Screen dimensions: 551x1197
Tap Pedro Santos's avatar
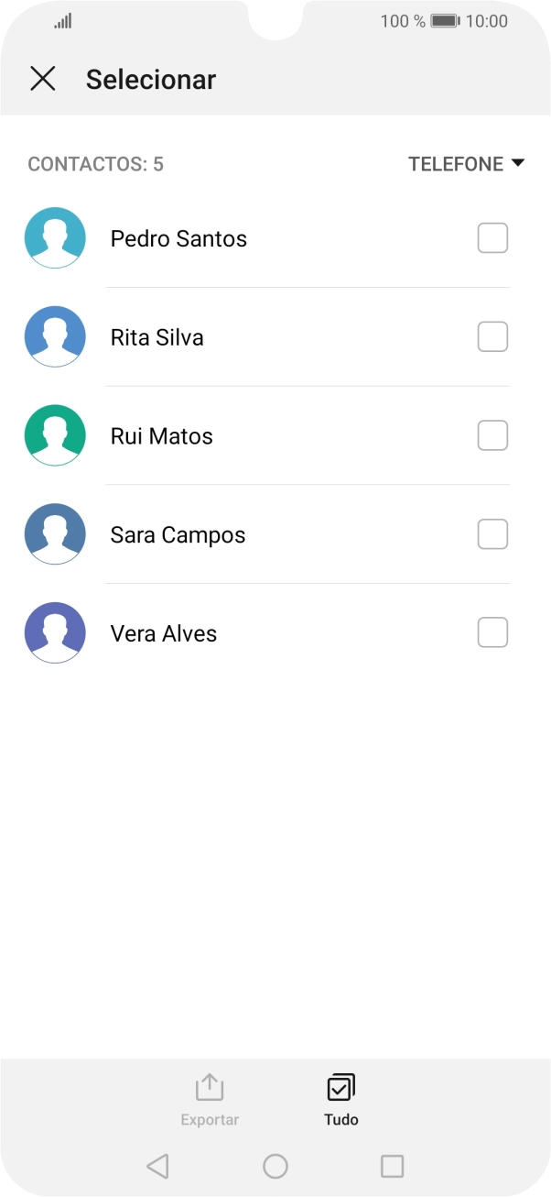coord(55,237)
